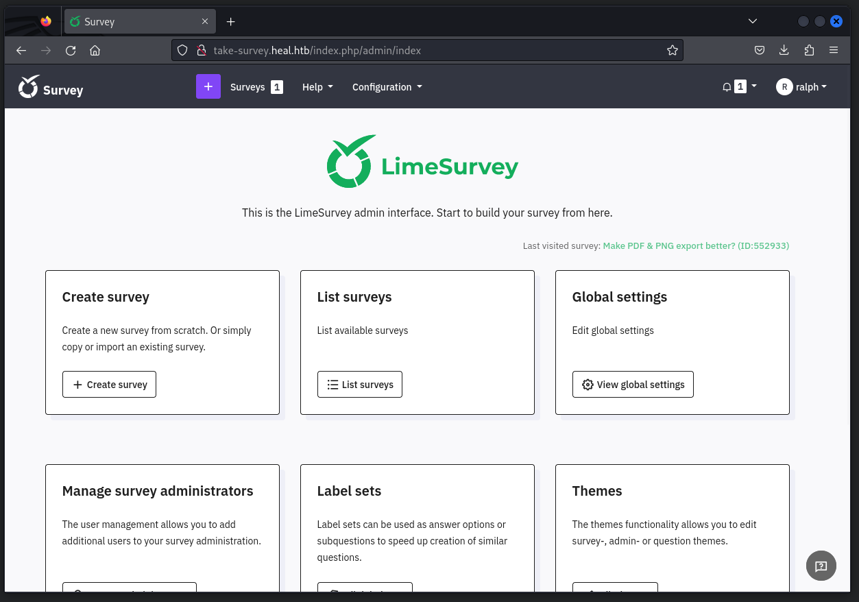Select the Survey browser tab
859x602 pixels.
[134, 22]
